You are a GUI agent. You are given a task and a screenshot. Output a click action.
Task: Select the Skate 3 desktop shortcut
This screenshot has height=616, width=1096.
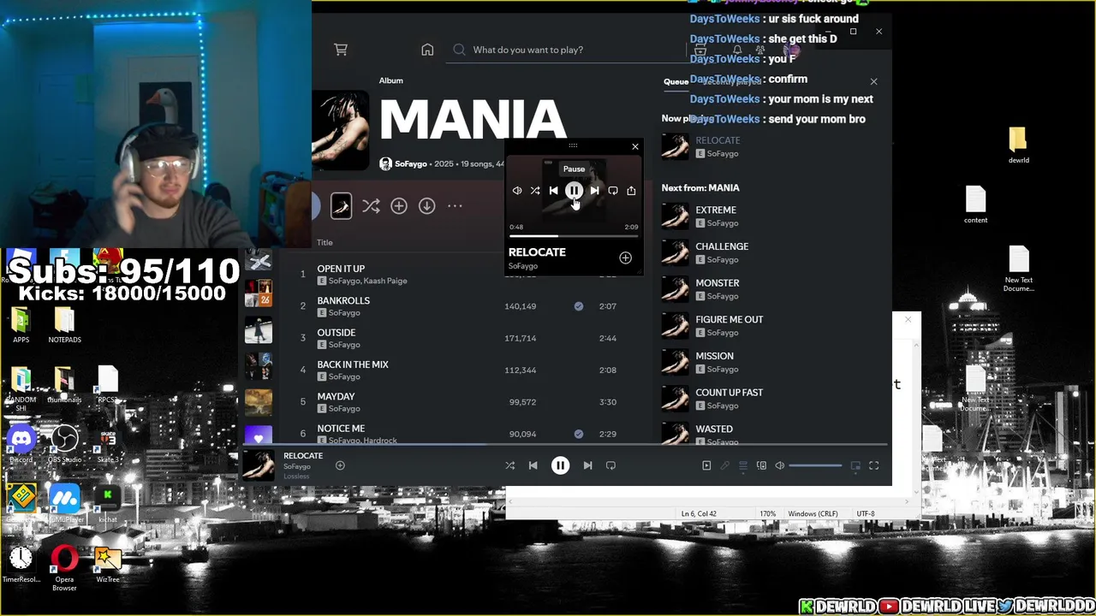108,445
